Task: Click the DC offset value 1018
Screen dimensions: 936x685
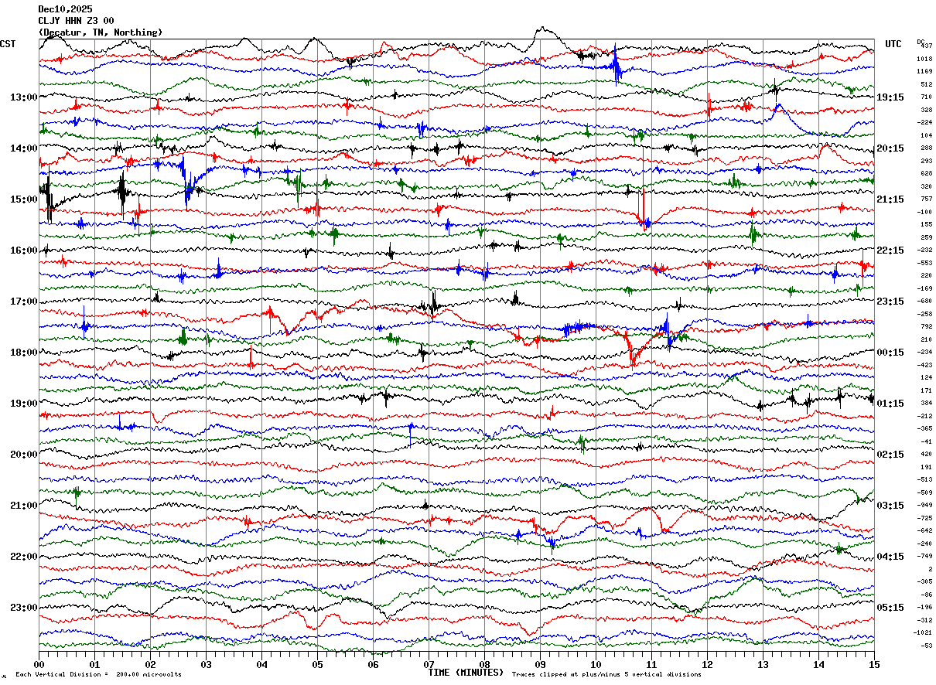Action: (x=924, y=59)
